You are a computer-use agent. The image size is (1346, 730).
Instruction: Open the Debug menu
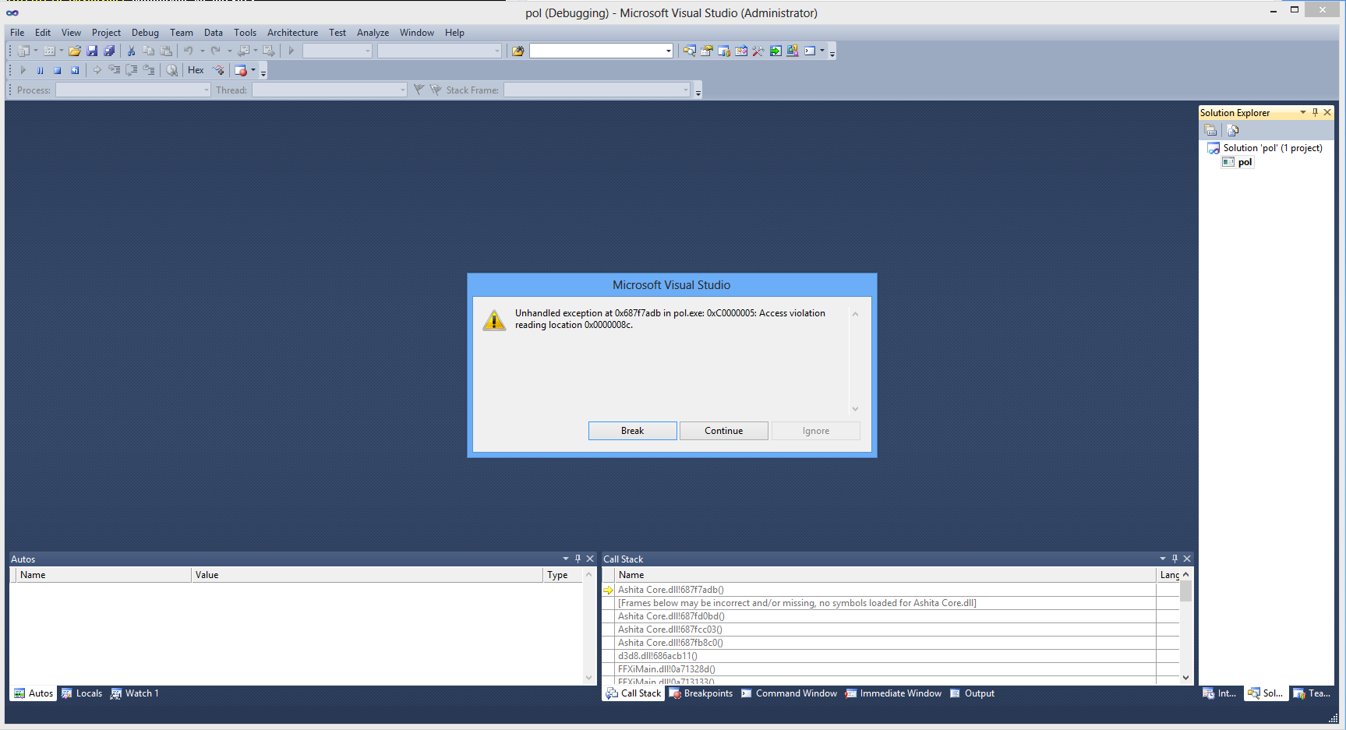145,33
